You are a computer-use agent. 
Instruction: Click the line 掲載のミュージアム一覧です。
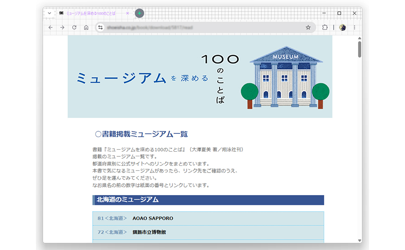coord(125,157)
